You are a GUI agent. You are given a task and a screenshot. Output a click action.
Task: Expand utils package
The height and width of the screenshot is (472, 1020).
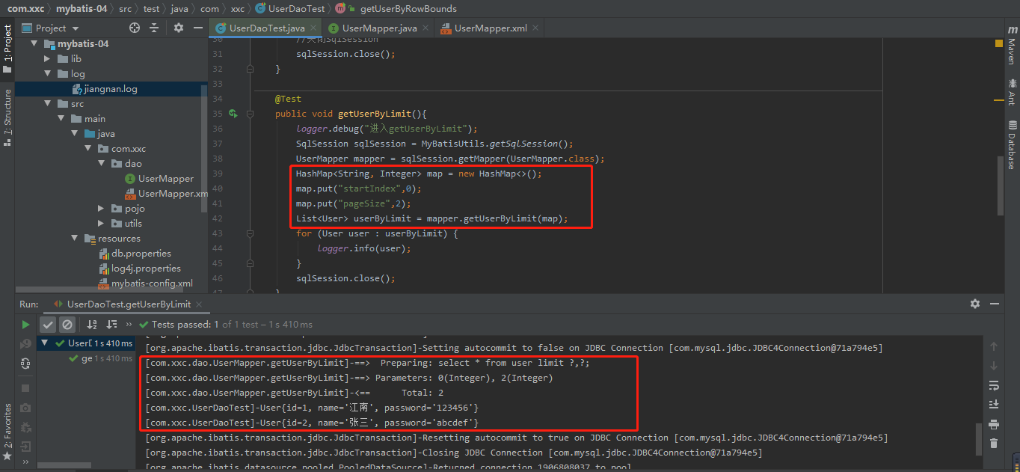[x=101, y=223]
